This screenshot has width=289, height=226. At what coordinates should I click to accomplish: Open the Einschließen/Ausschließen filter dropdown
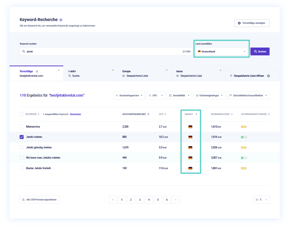click(x=248, y=95)
